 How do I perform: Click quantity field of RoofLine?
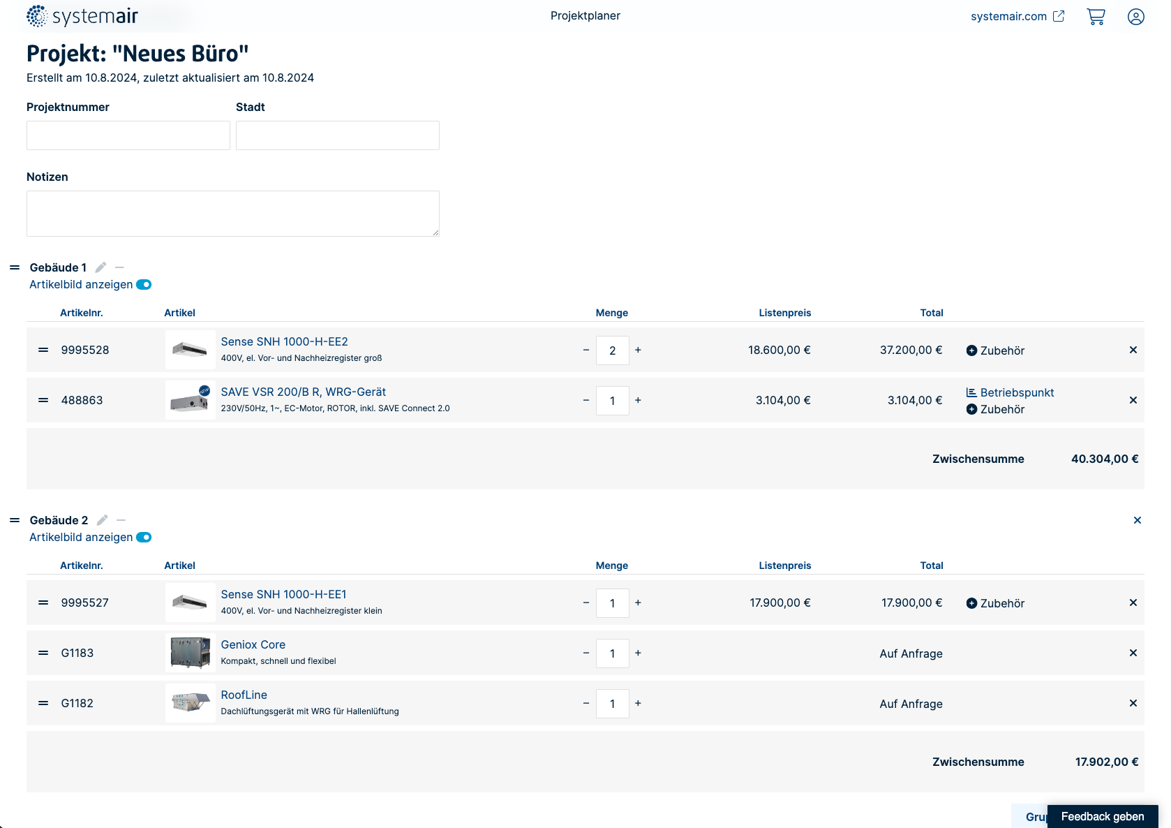(613, 704)
